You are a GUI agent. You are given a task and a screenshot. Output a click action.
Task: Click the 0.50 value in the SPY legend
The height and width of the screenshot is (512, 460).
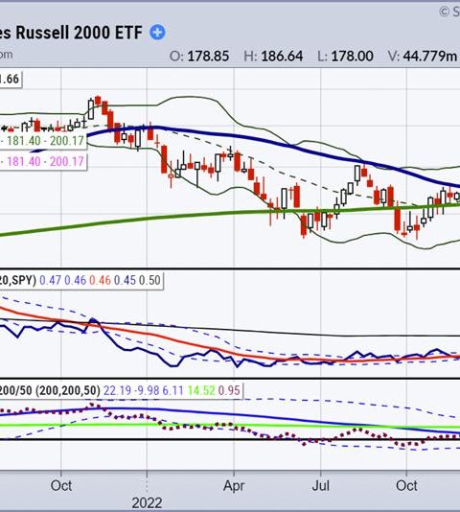(x=149, y=280)
